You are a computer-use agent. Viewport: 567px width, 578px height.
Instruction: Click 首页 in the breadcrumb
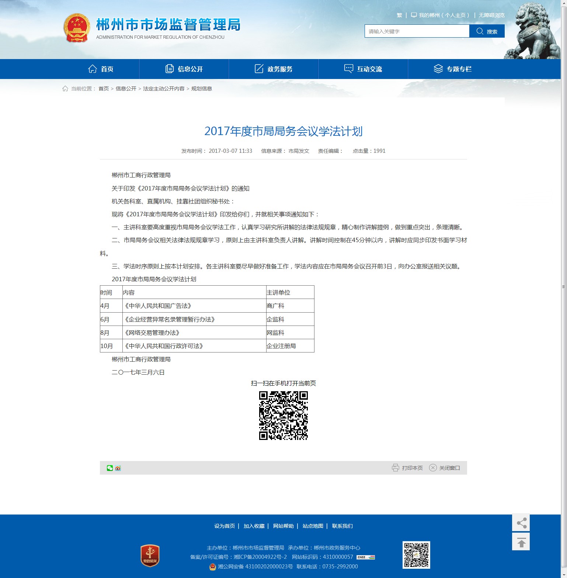[x=104, y=89]
